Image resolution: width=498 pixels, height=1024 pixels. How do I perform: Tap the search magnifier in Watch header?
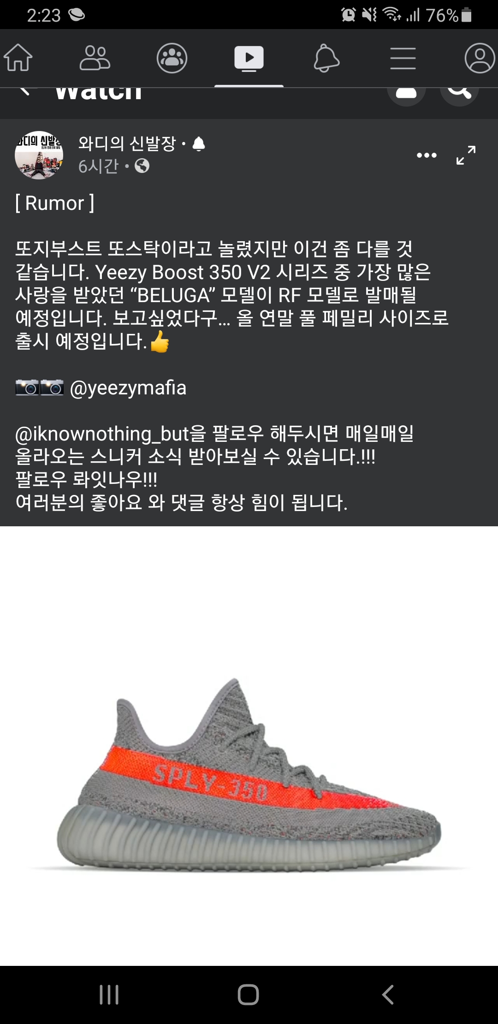459,94
